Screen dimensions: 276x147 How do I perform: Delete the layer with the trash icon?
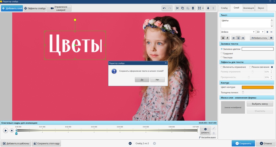click(193, 8)
